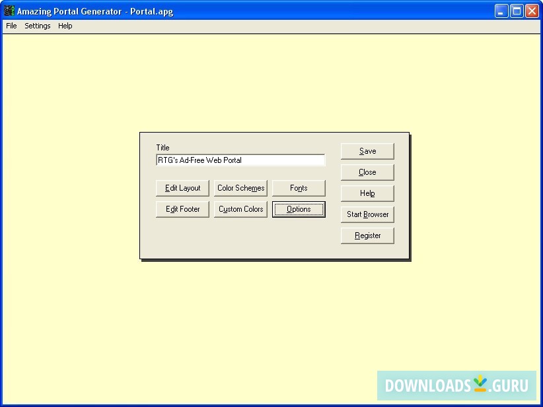Click the Edit Layout button

pos(182,188)
